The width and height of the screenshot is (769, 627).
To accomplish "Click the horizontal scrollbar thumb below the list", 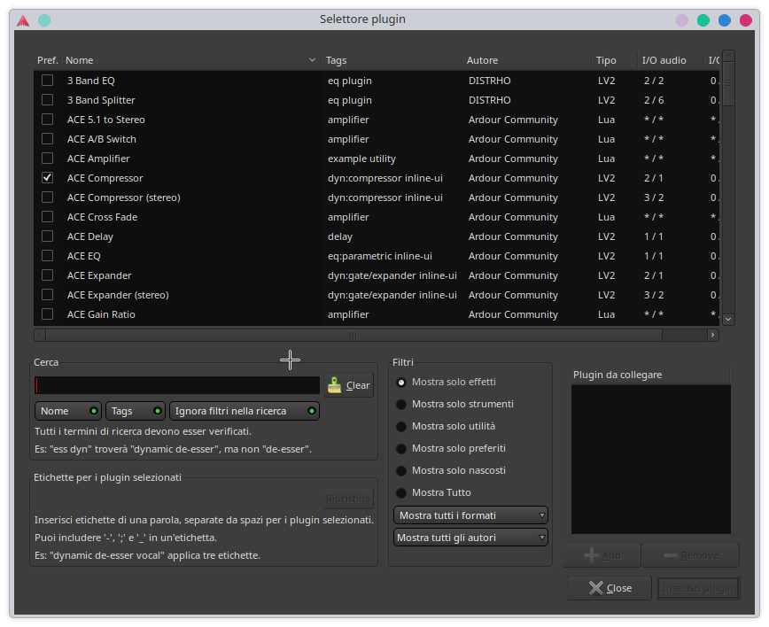I will click(x=353, y=334).
